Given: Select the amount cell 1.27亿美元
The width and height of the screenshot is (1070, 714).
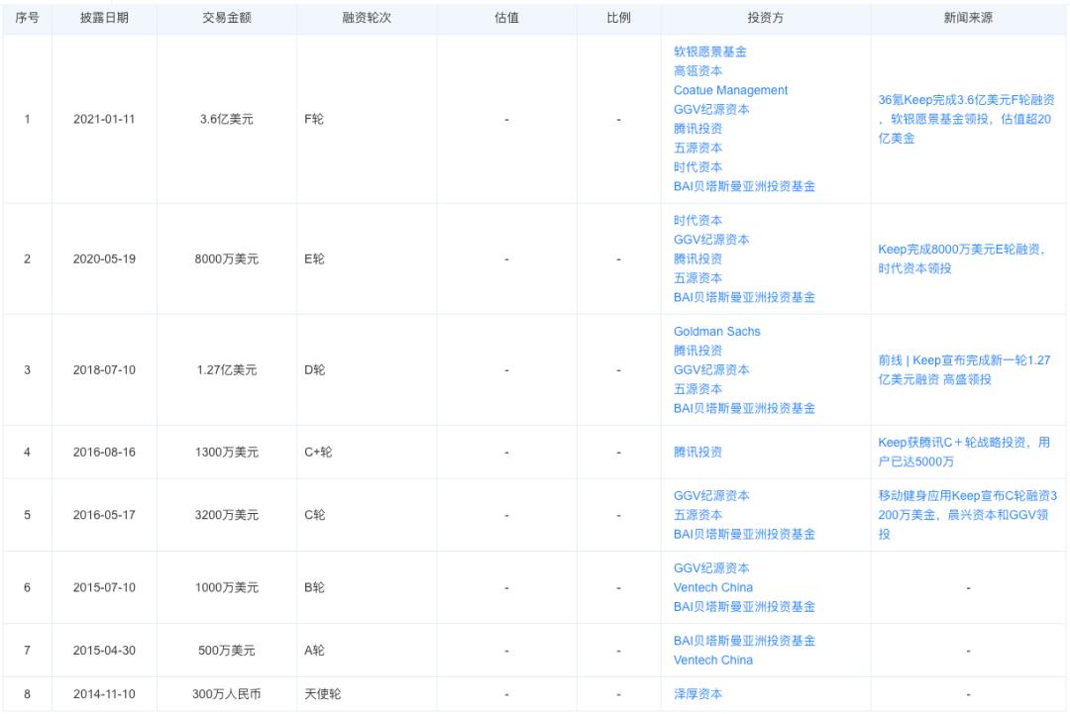Looking at the screenshot, I should 227,369.
